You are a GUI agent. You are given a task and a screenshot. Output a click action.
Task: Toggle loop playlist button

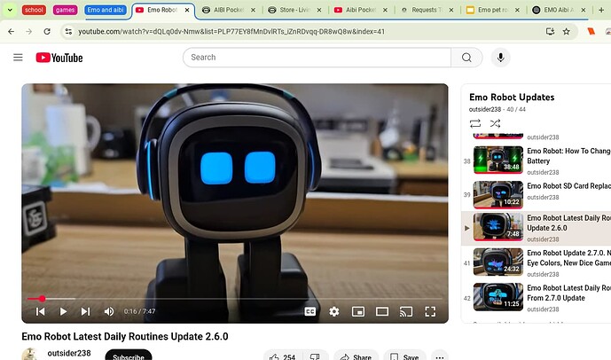[475, 123]
